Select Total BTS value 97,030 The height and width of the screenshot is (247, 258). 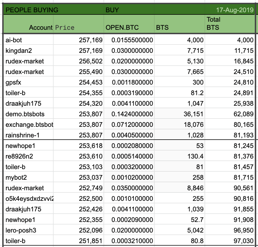coord(230,241)
